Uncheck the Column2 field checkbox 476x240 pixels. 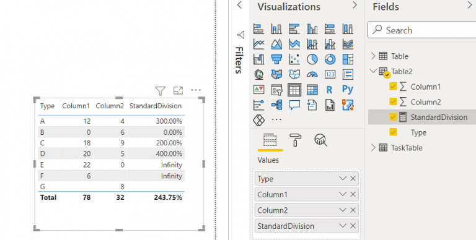click(393, 101)
